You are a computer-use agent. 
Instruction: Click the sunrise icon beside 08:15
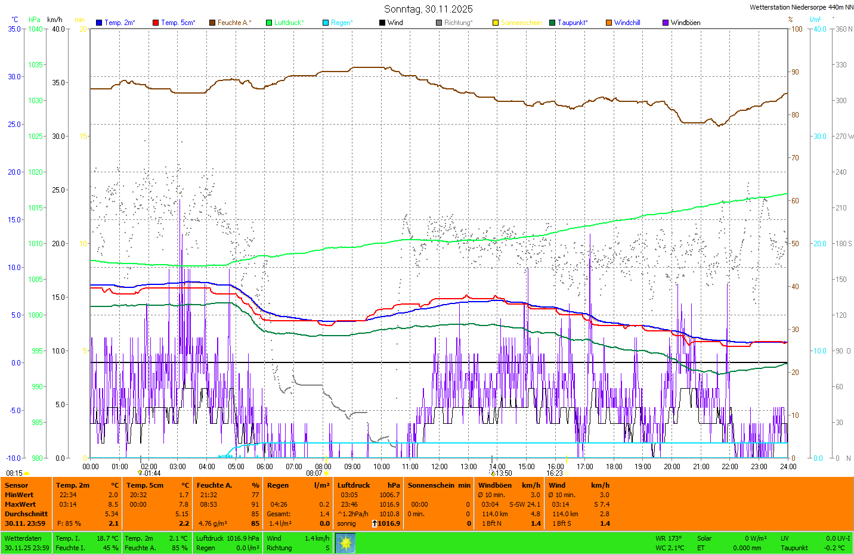tap(27, 473)
